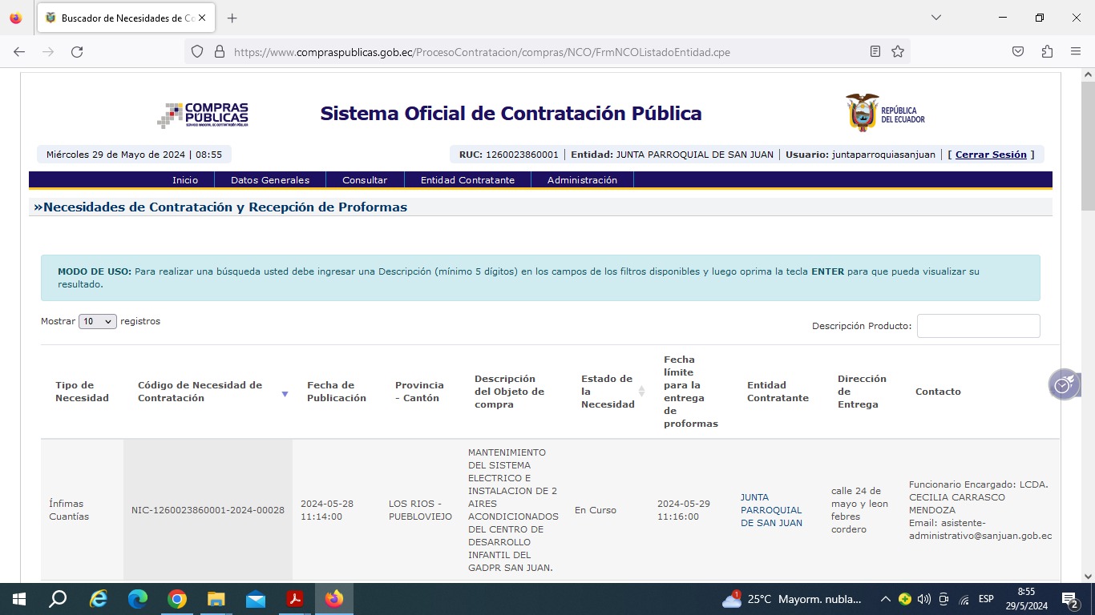Screen dimensions: 1095x615
Task: Sort by Código de Necesidad column arrow
Action: click(x=285, y=394)
